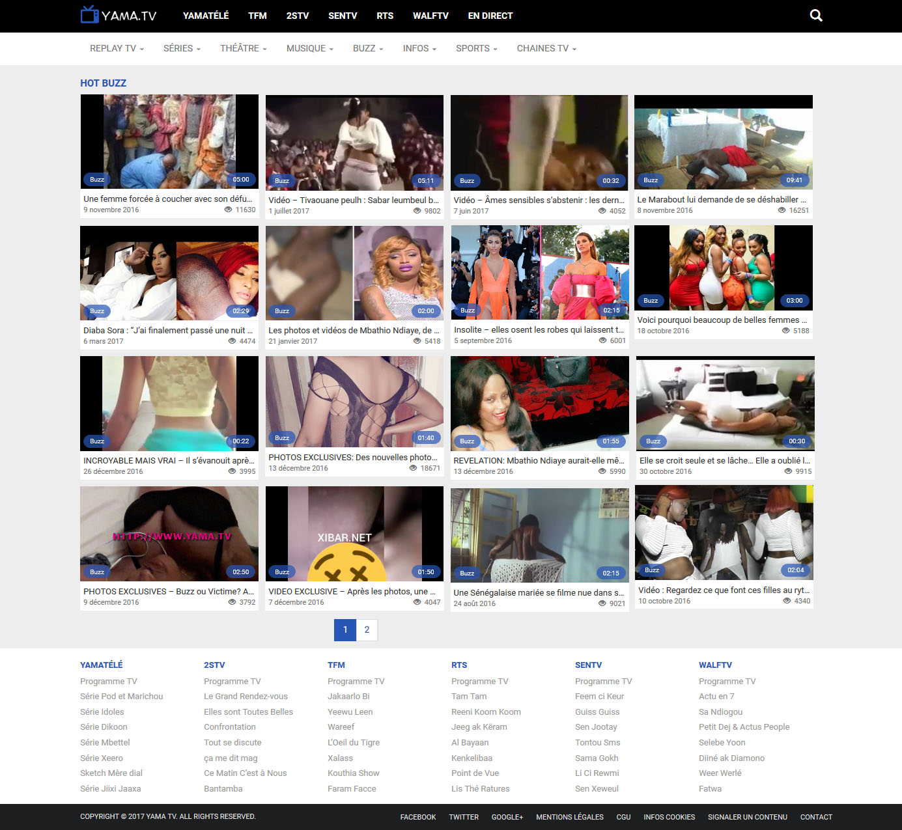This screenshot has height=830, width=902.
Task: Click the views eye icon beside 16251
Action: (x=782, y=210)
